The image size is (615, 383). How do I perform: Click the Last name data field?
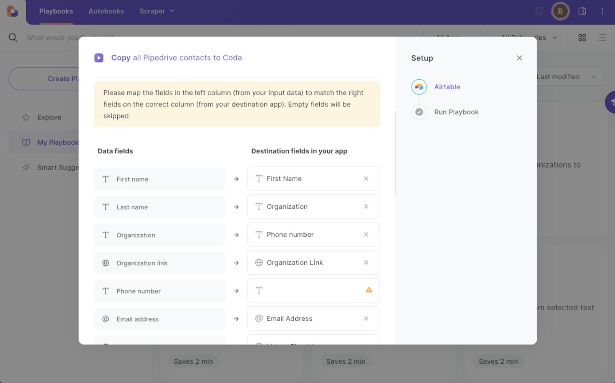click(160, 207)
